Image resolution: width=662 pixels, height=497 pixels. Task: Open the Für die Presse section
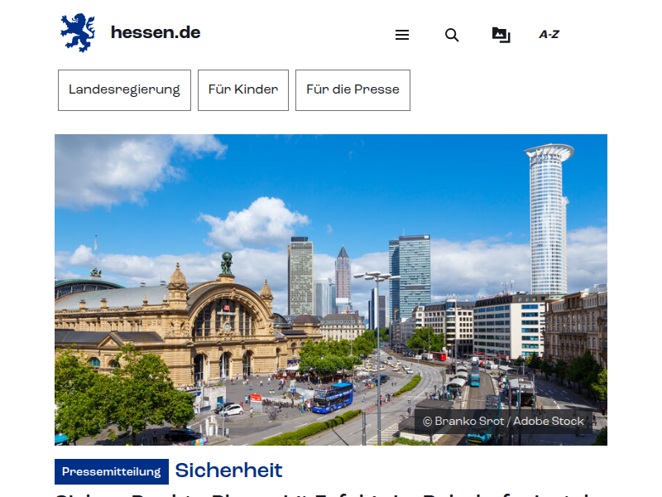353,90
